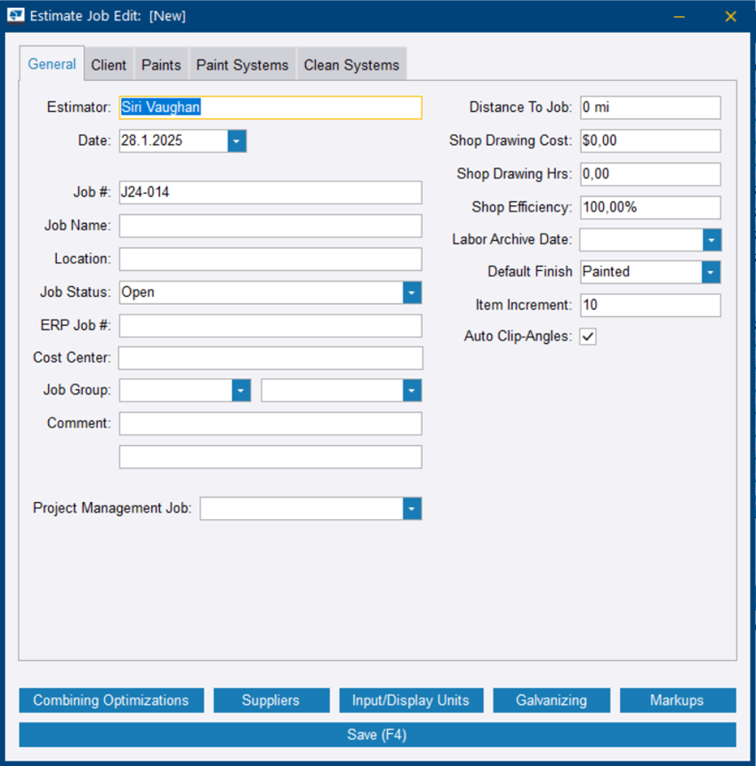Expand the Job Status dropdown

[411, 292]
